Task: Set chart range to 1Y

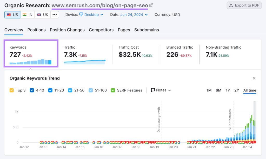Action: 228,90
